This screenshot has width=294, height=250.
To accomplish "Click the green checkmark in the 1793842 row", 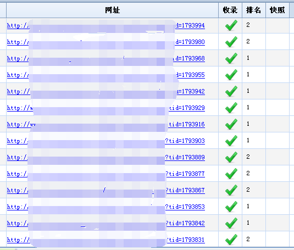I will pos(231,223).
